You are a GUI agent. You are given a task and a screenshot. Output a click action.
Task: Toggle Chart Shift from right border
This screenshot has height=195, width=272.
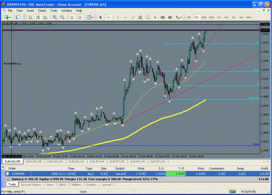click(x=80, y=17)
